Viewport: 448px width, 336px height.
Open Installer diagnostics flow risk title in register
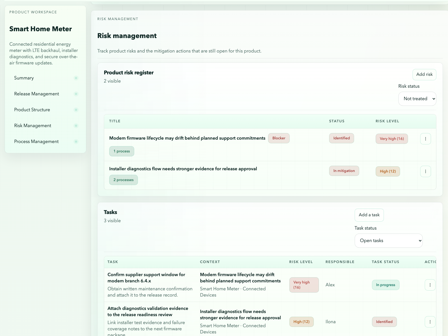point(183,169)
